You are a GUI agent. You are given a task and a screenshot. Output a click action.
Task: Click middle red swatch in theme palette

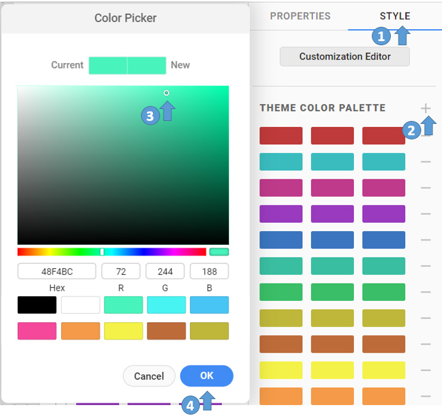333,136
